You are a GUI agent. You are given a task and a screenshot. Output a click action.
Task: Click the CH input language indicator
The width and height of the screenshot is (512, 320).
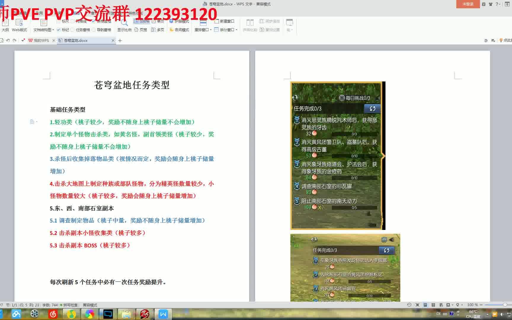(439, 313)
